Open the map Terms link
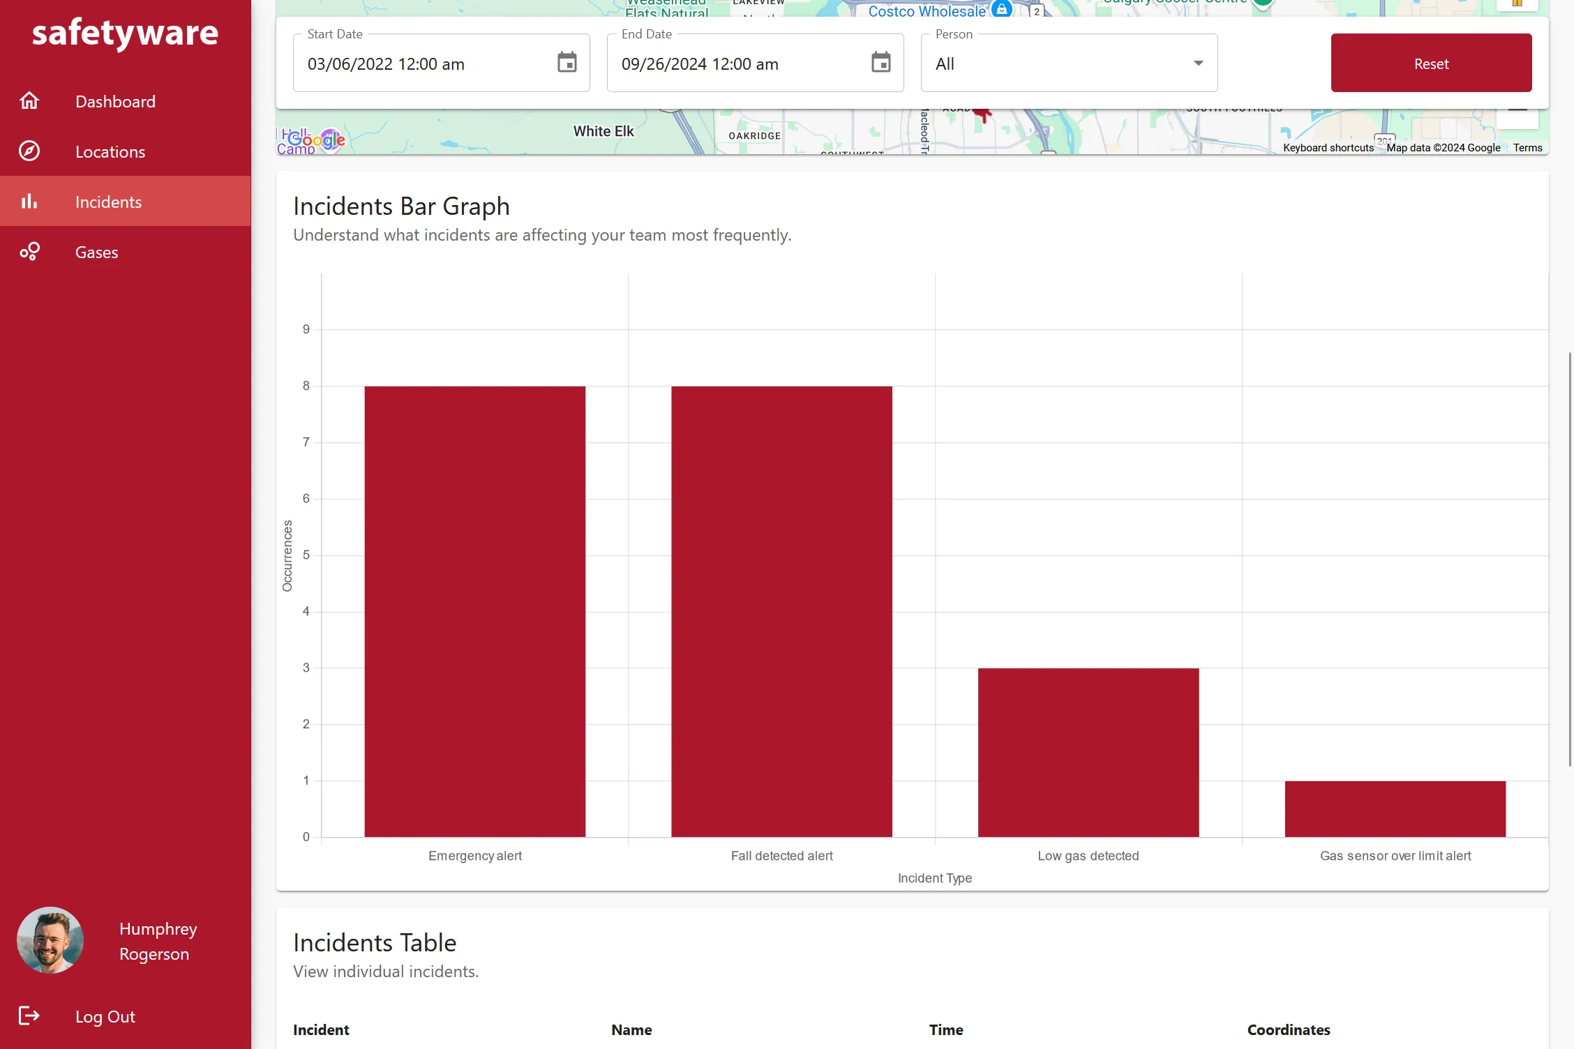 [1527, 148]
